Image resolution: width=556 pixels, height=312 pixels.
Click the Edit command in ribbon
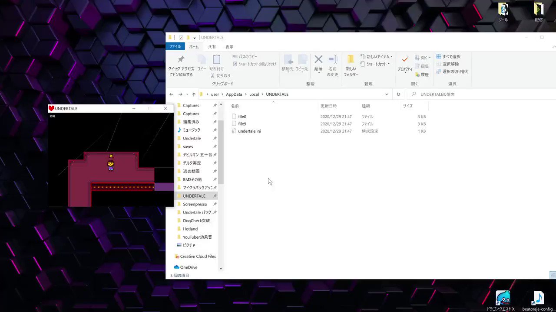421,66
